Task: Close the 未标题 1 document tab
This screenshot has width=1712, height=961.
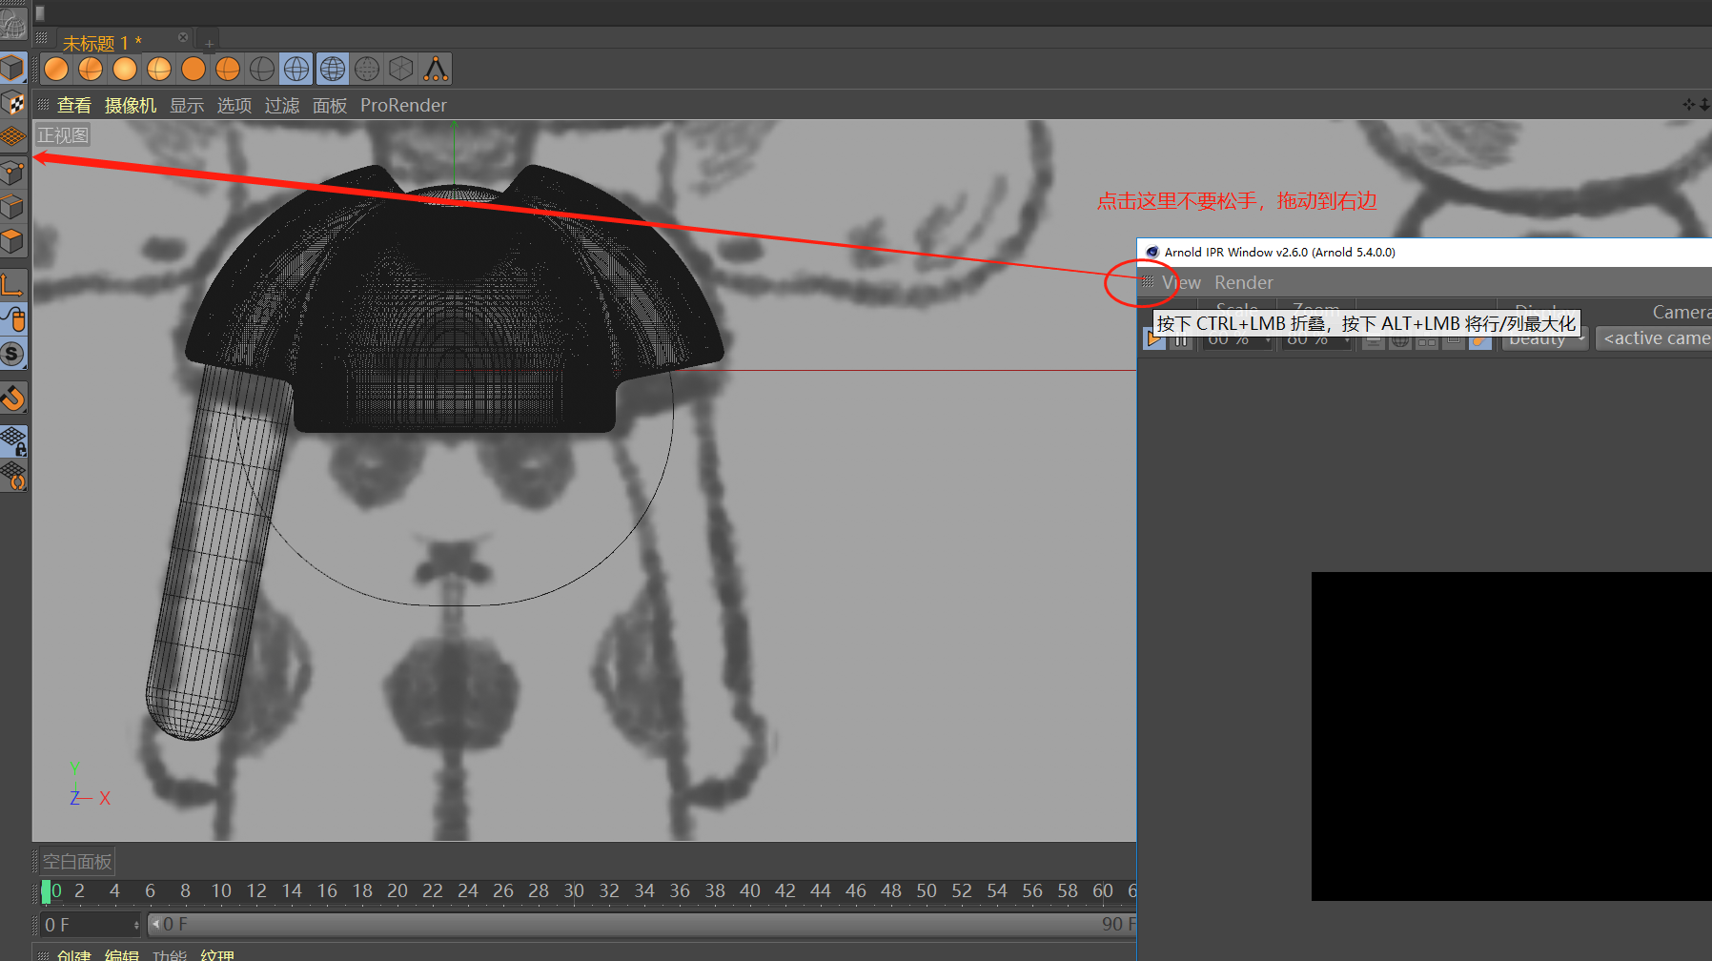Action: point(183,37)
